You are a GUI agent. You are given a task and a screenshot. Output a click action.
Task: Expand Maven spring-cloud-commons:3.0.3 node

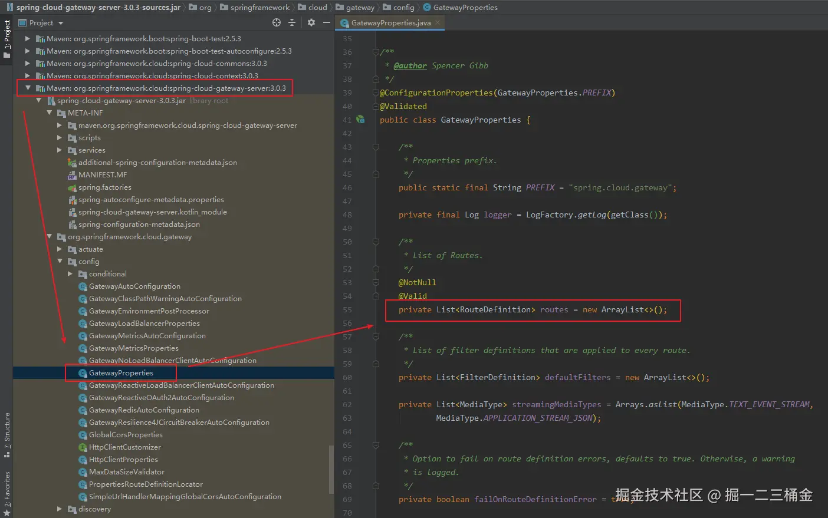pyautogui.click(x=27, y=63)
